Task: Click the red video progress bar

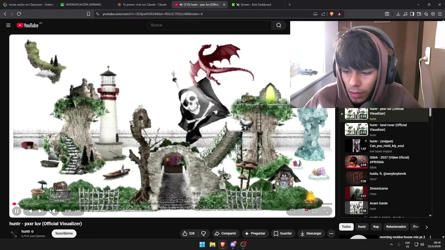Action: tap(172, 204)
